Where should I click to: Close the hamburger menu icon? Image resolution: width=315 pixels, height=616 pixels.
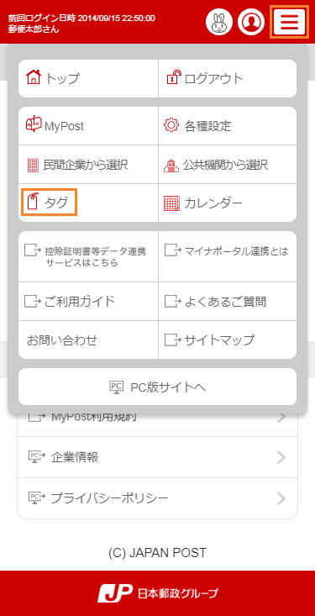pyautogui.click(x=289, y=22)
